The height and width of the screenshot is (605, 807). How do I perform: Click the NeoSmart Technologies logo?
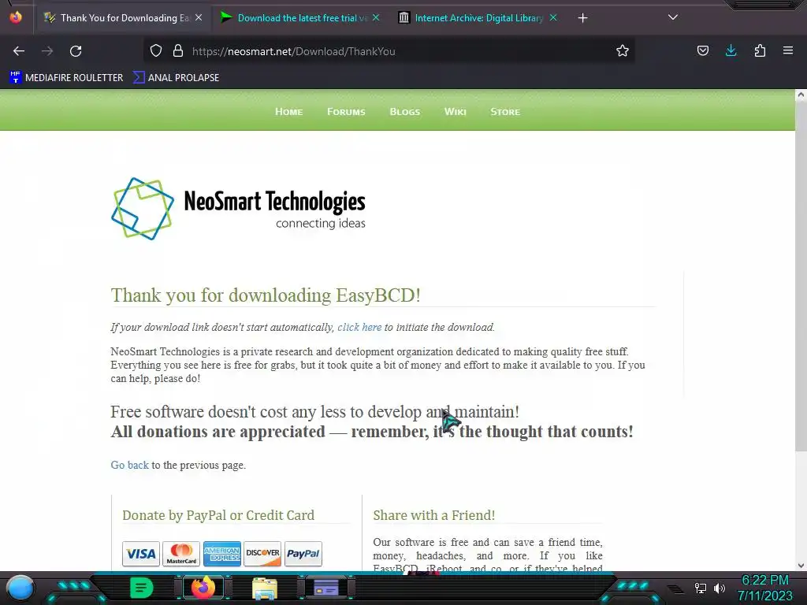click(x=238, y=208)
